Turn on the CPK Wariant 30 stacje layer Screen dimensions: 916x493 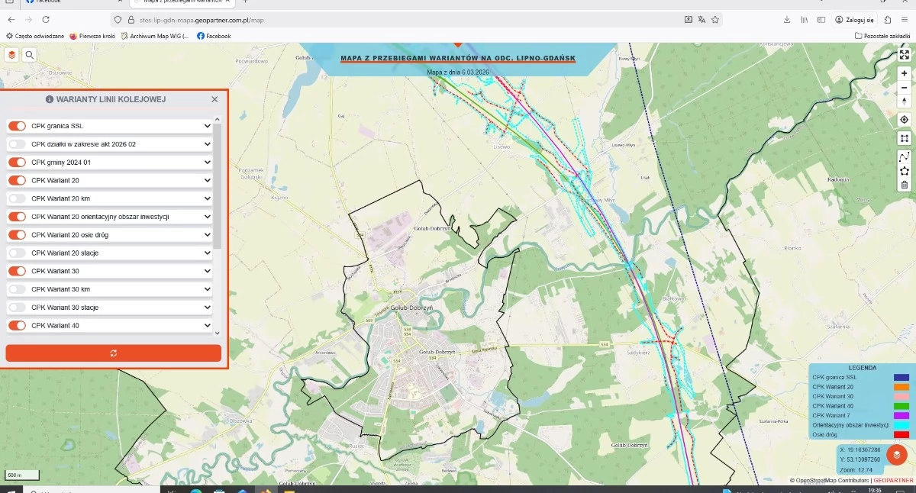(17, 308)
